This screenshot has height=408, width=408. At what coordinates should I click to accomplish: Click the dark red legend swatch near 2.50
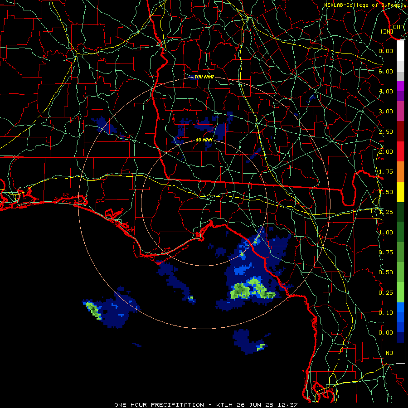coord(400,131)
